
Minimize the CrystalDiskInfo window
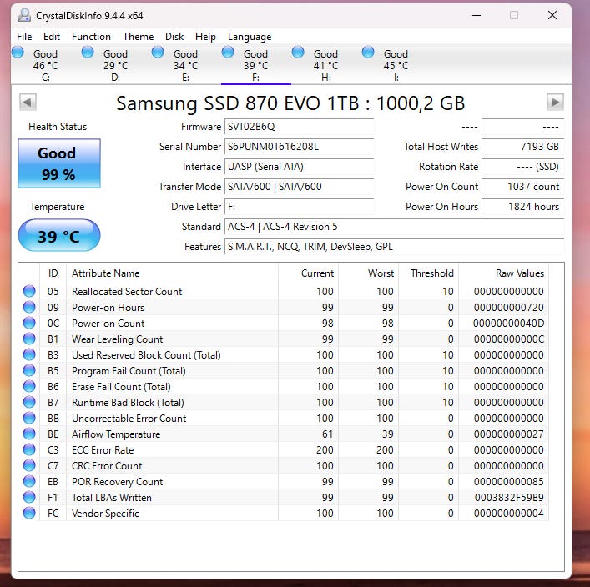click(477, 15)
